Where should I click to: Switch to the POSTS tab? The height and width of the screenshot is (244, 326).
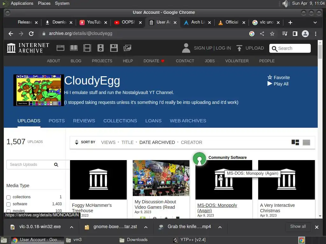[x=57, y=121]
